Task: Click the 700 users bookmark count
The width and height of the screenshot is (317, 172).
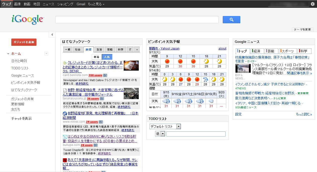Action: (x=95, y=75)
